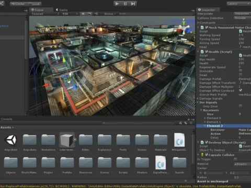This screenshot has height=188, width=251.
Task: Click the scene view search field
Action: click(156, 14)
